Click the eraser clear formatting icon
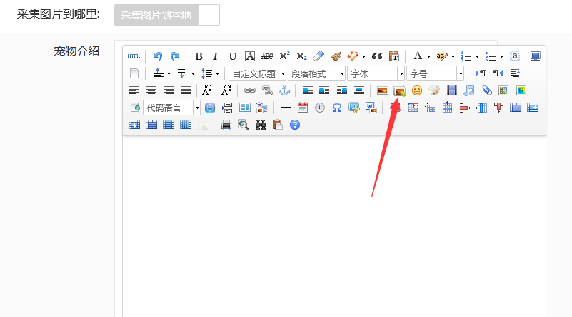Image resolution: width=572 pixels, height=317 pixels. point(318,56)
